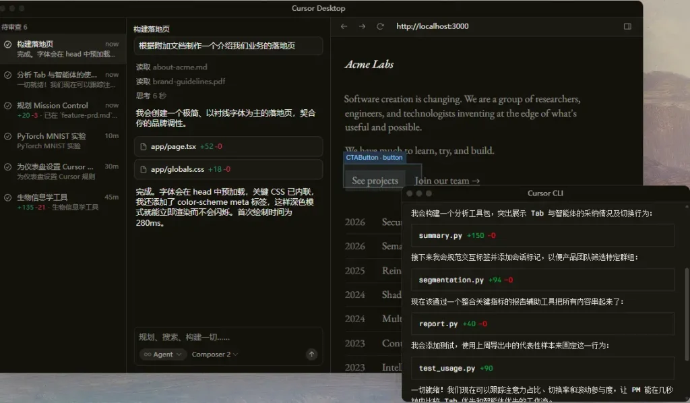The height and width of the screenshot is (403, 690).
Task: Focus the 规划、搜索、构建一切 chat input
Action: pos(228,338)
